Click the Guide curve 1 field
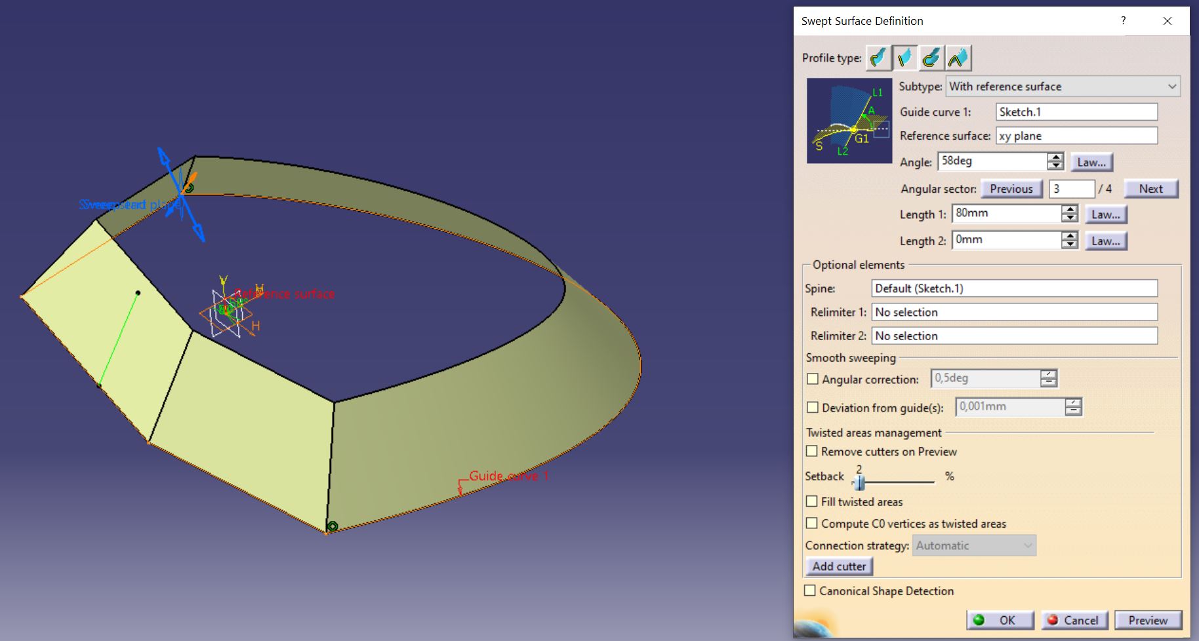This screenshot has width=1199, height=641. coord(1076,112)
